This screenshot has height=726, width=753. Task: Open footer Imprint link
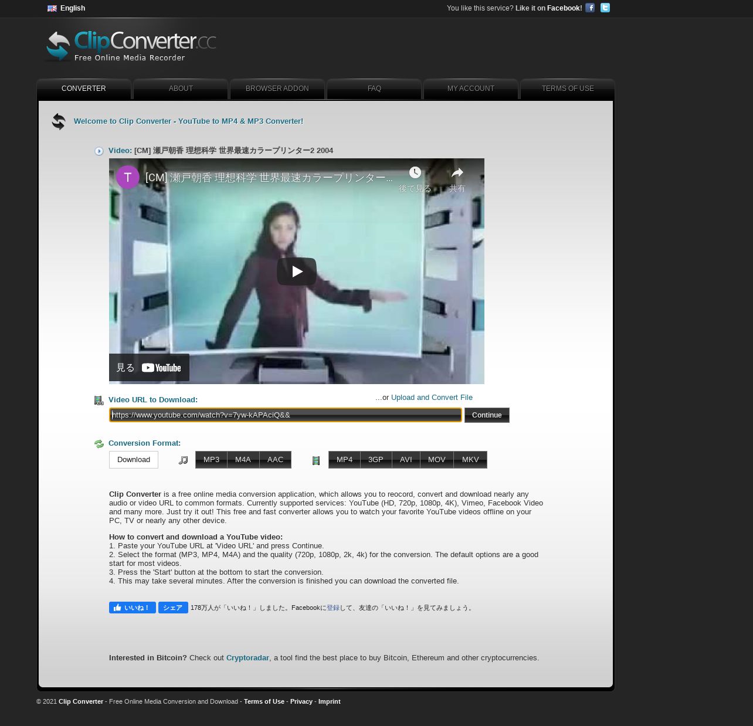point(330,701)
